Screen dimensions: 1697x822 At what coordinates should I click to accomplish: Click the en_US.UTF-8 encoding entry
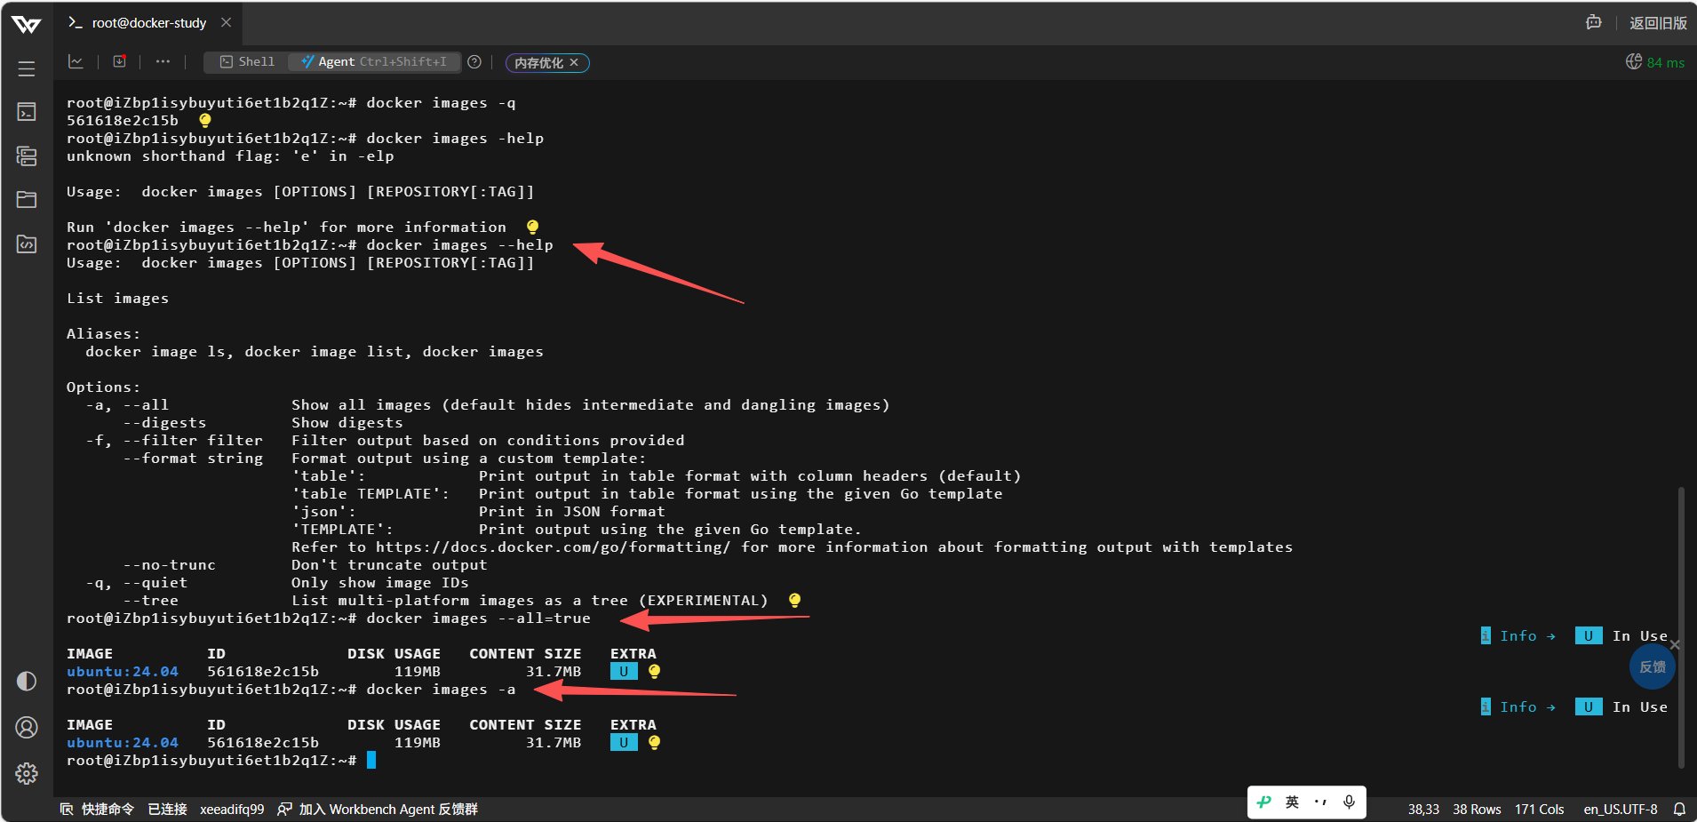(x=1620, y=809)
